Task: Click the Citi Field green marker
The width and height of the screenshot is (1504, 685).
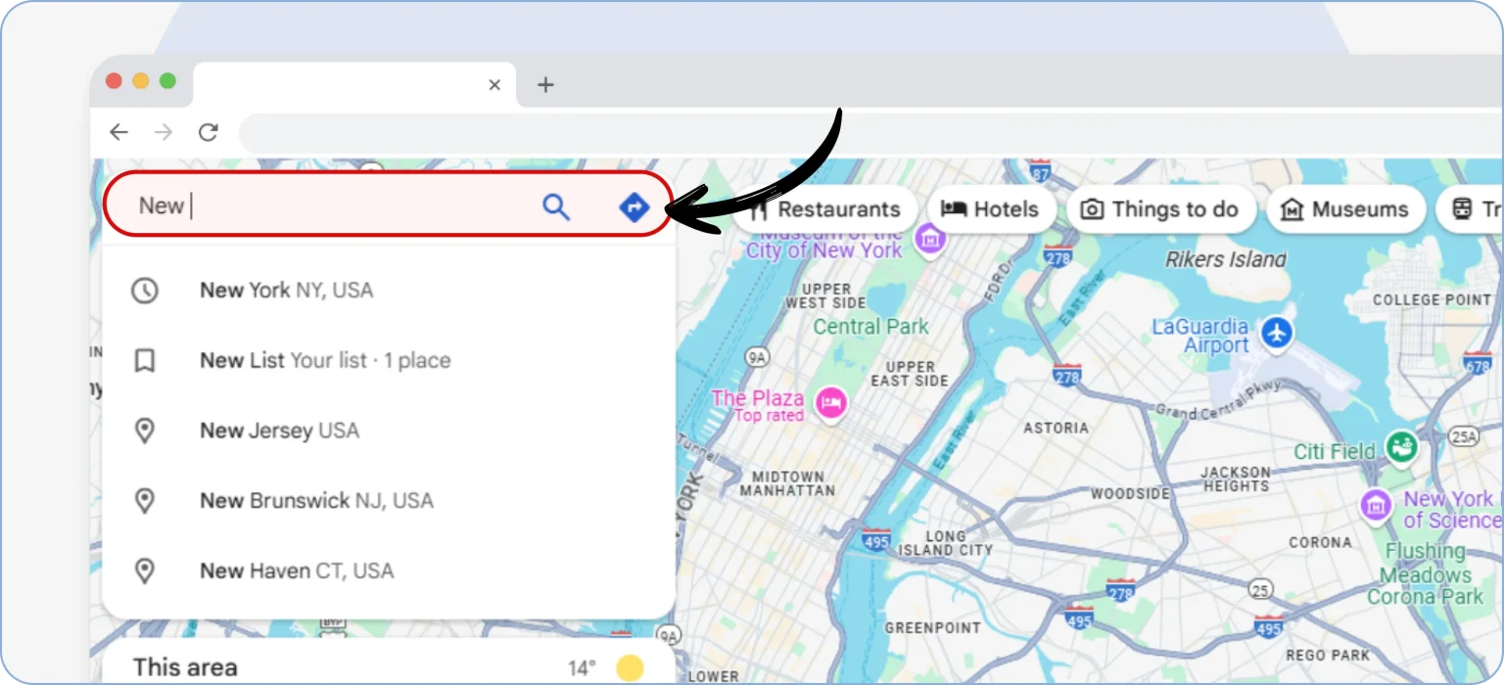Action: click(x=1402, y=448)
